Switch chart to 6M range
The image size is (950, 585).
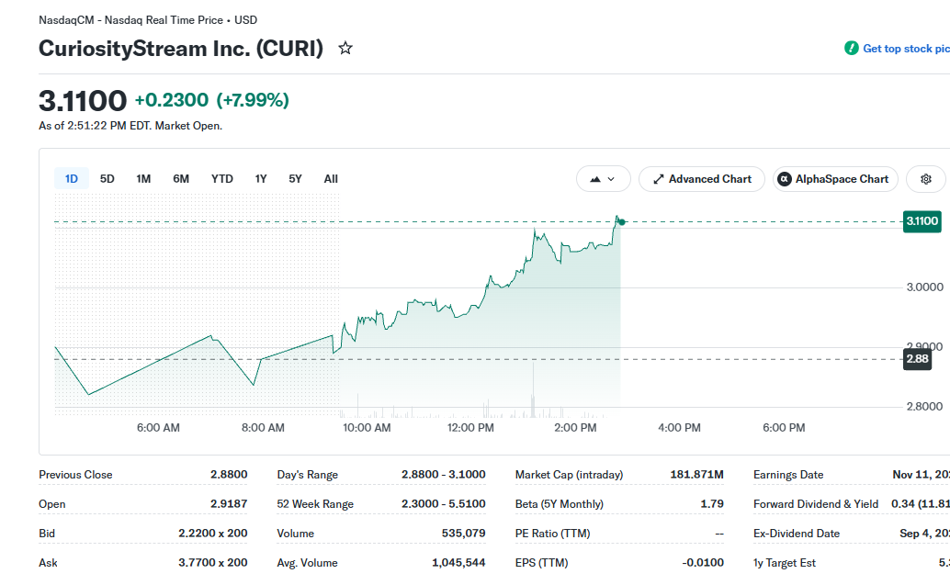(181, 179)
